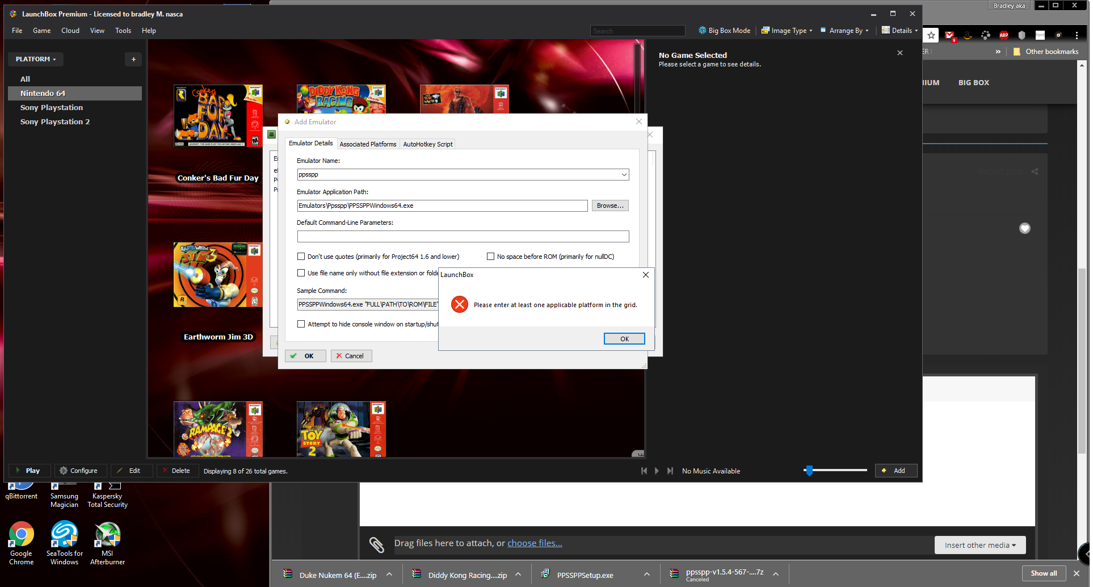Toggle No space before ROM option
This screenshot has height=587, width=1093.
click(492, 257)
